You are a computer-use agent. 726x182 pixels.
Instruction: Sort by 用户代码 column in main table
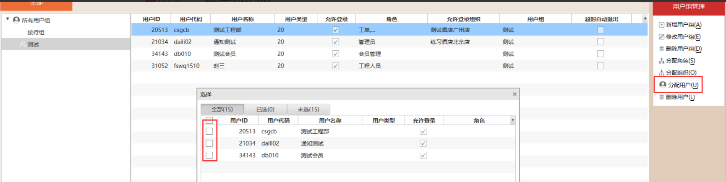tap(191, 19)
